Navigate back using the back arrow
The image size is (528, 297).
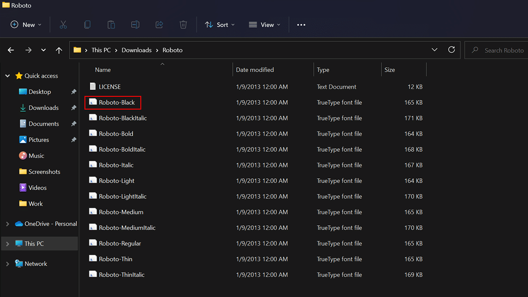11,50
